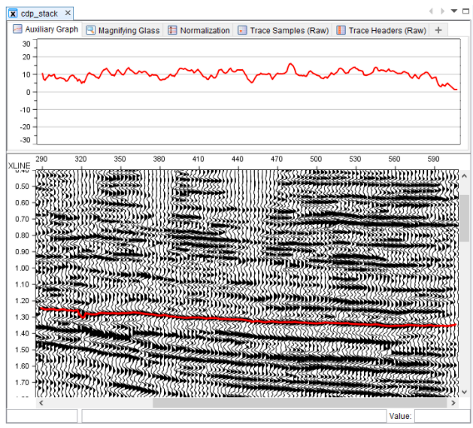
Task: Click the vertical scrollbar up arrow
Action: tap(465, 176)
